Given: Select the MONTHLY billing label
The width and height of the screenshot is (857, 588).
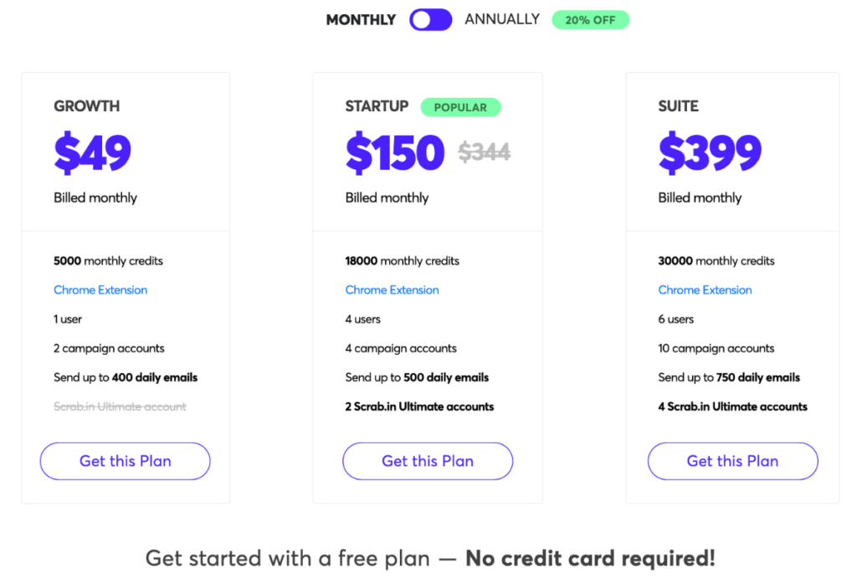Looking at the screenshot, I should 361,20.
